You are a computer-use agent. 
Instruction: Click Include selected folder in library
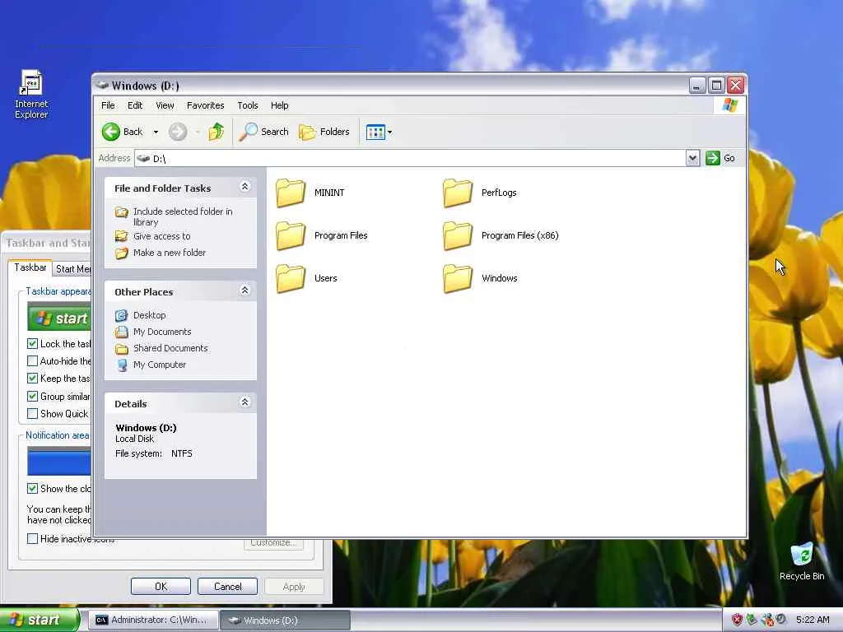tap(183, 216)
